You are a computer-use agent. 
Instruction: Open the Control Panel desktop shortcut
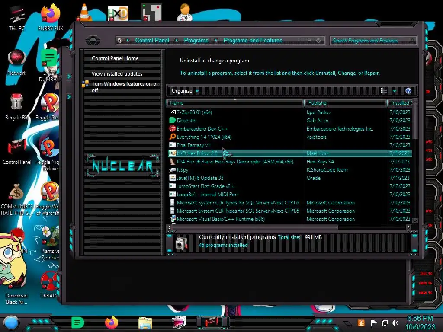coord(17,152)
